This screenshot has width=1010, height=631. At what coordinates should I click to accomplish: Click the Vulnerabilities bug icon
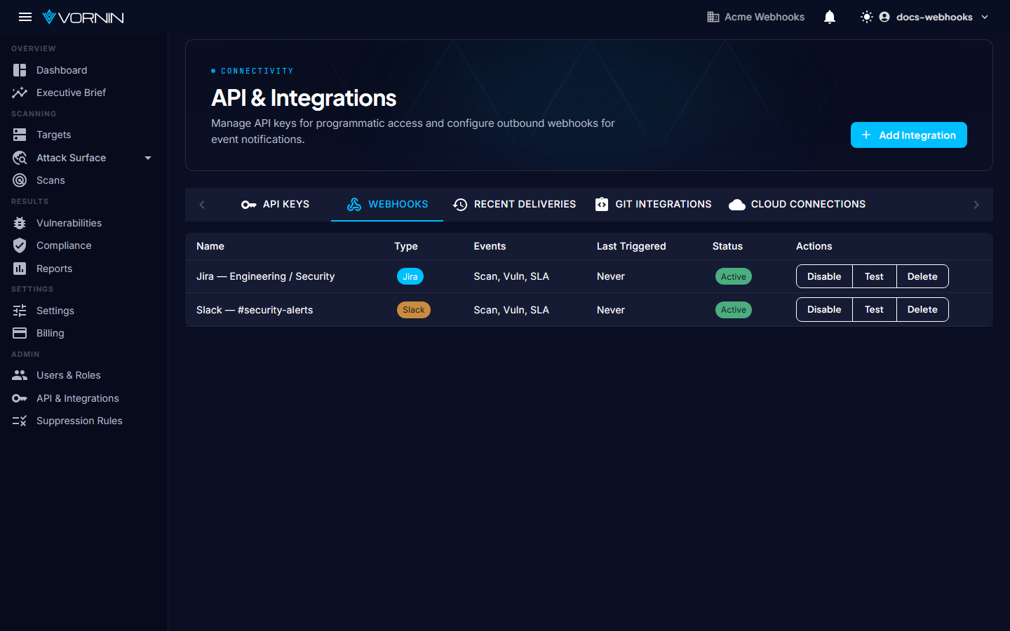click(20, 223)
